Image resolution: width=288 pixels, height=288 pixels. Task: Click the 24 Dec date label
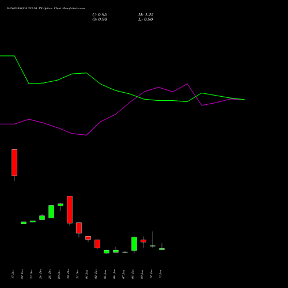(x=40, y=274)
